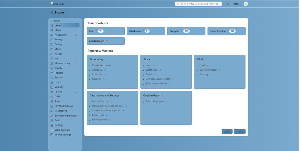Open Email Account link
This screenshot has height=151, width=301.
click(99, 120)
